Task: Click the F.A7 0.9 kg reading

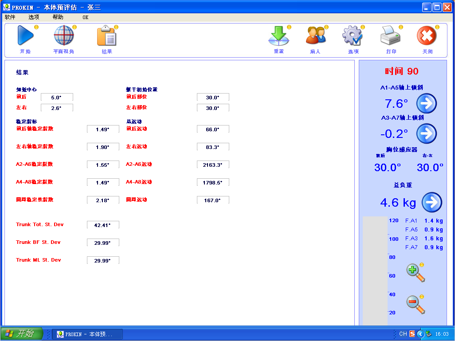Action: (424, 247)
